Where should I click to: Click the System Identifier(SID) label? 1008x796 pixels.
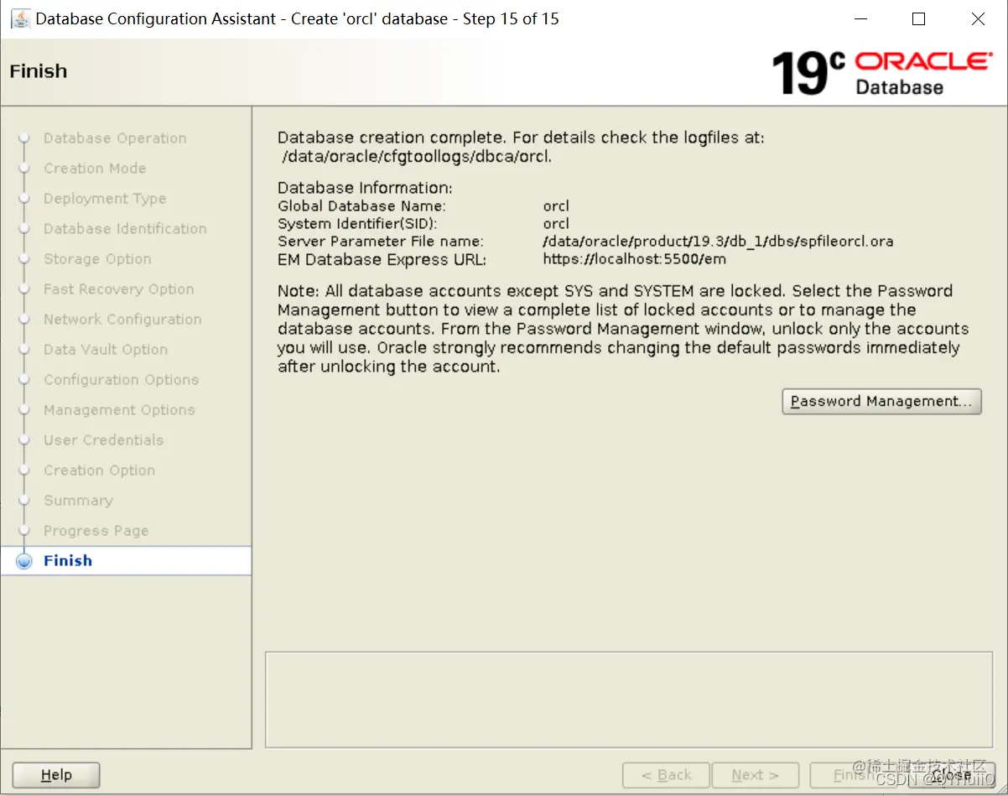pyautogui.click(x=357, y=224)
